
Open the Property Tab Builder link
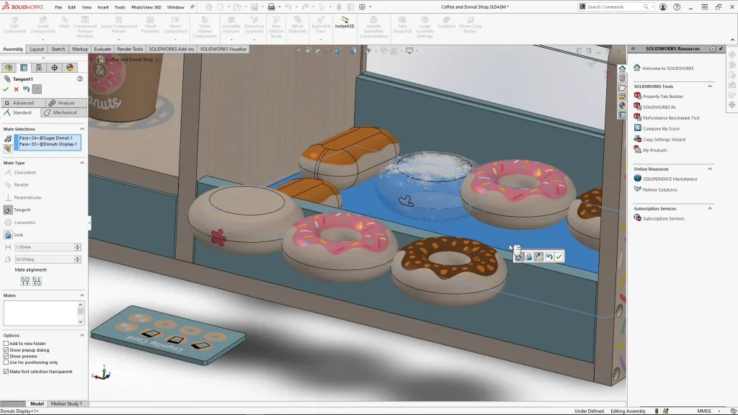coord(662,97)
